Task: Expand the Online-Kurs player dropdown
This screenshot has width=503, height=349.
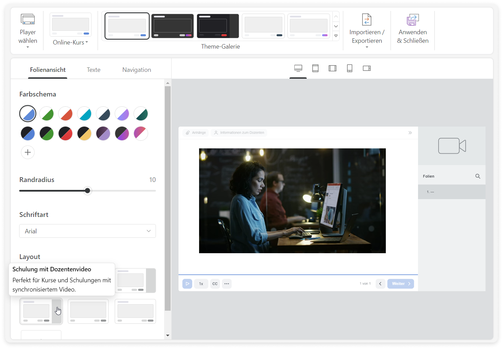Action: (x=70, y=42)
